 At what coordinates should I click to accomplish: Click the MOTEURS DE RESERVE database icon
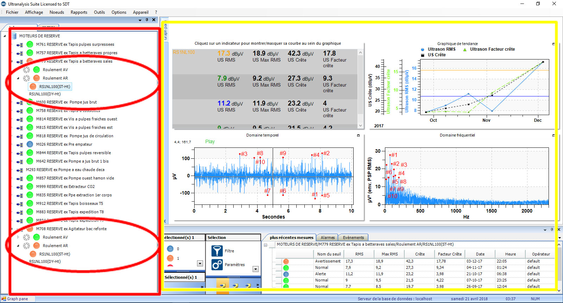pos(14,36)
